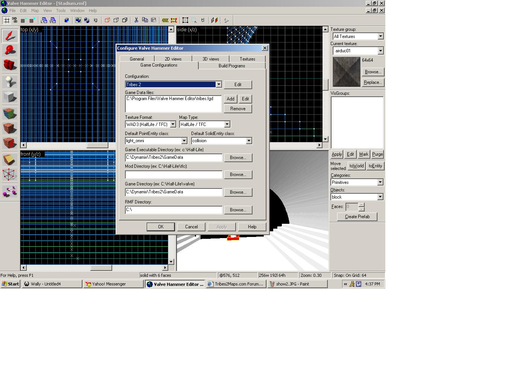Screen dimensions: 508x381
Task: Open the Tools menu
Action: 61,11
